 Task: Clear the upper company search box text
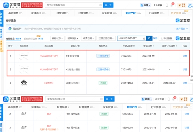pos(100,5)
